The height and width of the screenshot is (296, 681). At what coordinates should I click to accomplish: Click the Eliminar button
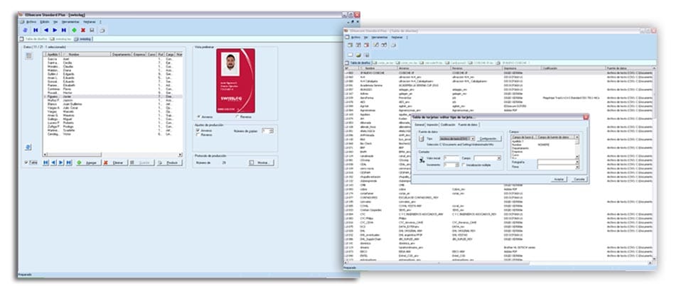point(115,163)
